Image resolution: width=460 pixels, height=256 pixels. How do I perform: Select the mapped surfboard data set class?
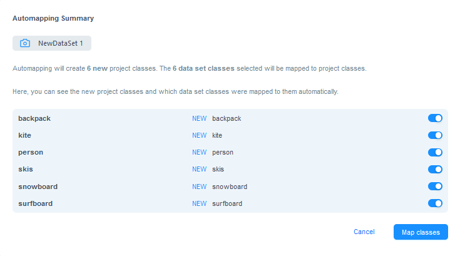tap(227, 203)
